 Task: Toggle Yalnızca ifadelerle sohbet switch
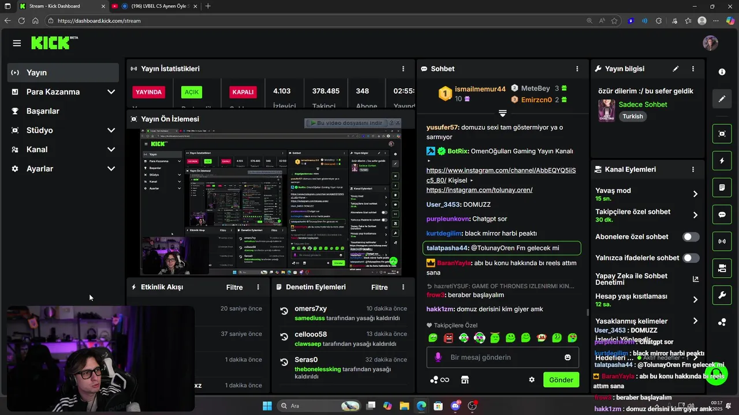691,258
